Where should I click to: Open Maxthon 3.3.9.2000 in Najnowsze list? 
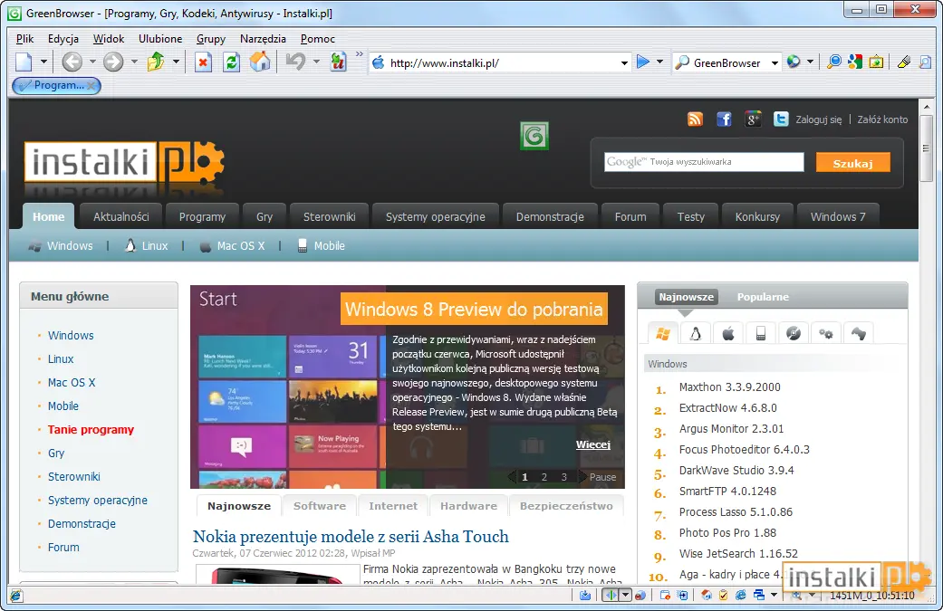[x=729, y=387]
